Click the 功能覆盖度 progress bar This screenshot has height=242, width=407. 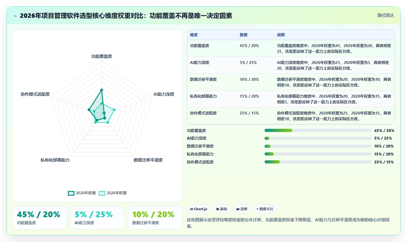(x=318, y=130)
